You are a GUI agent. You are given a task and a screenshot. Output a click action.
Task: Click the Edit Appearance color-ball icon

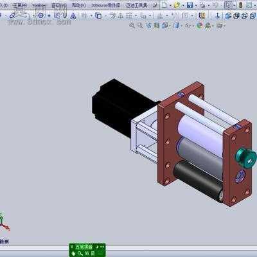200,26
